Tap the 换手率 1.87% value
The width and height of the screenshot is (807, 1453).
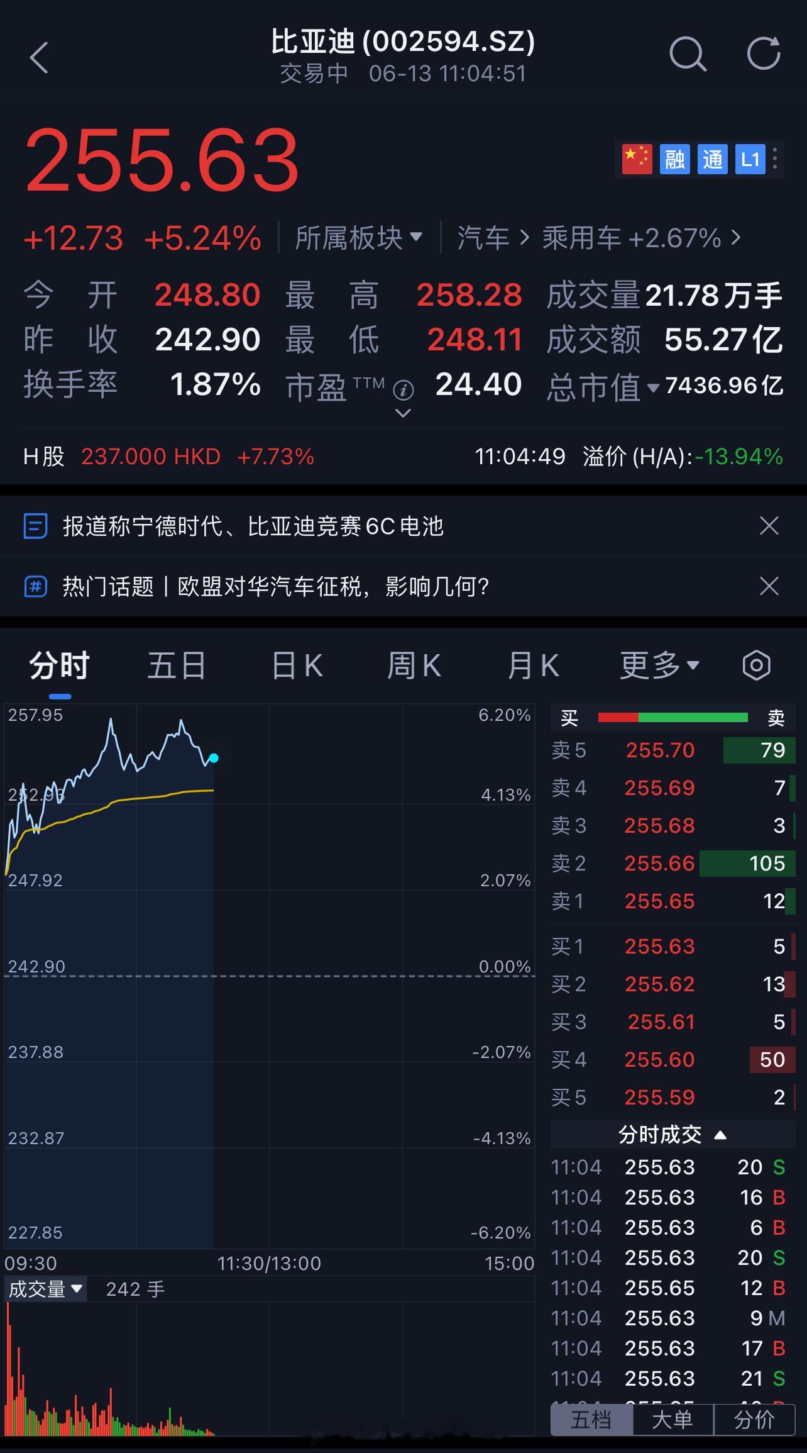(215, 384)
